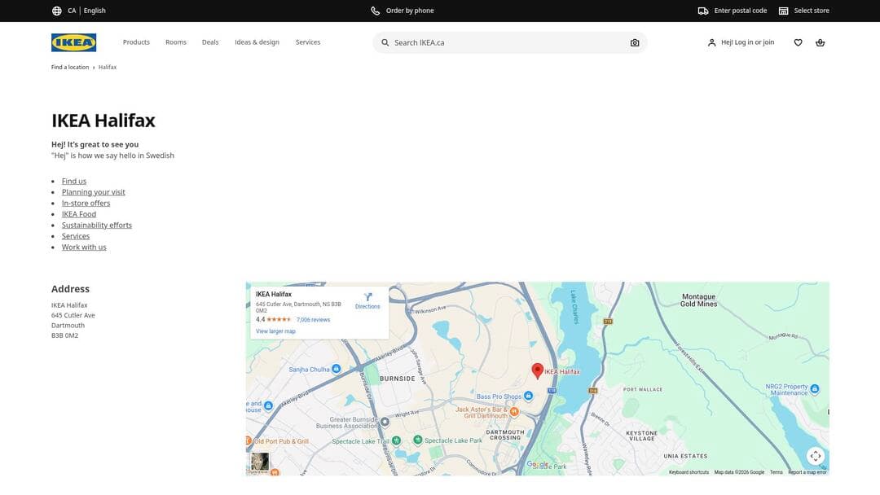Open the Ideas & design menu
The height and width of the screenshot is (495, 880).
pyautogui.click(x=256, y=42)
